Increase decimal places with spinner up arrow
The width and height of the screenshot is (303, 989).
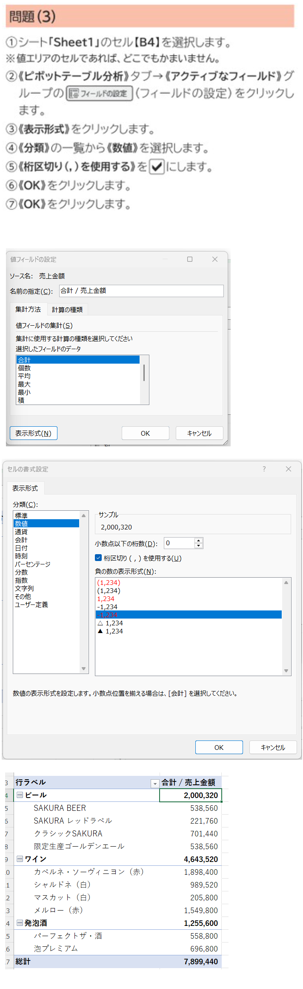198,541
